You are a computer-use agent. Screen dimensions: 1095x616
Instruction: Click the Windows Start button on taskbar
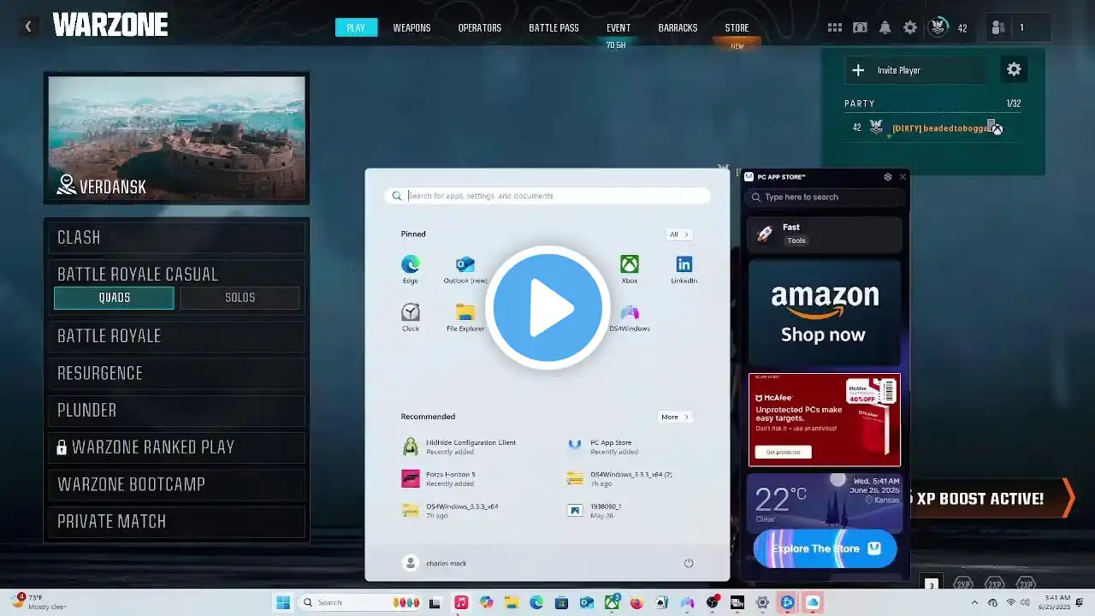click(282, 602)
